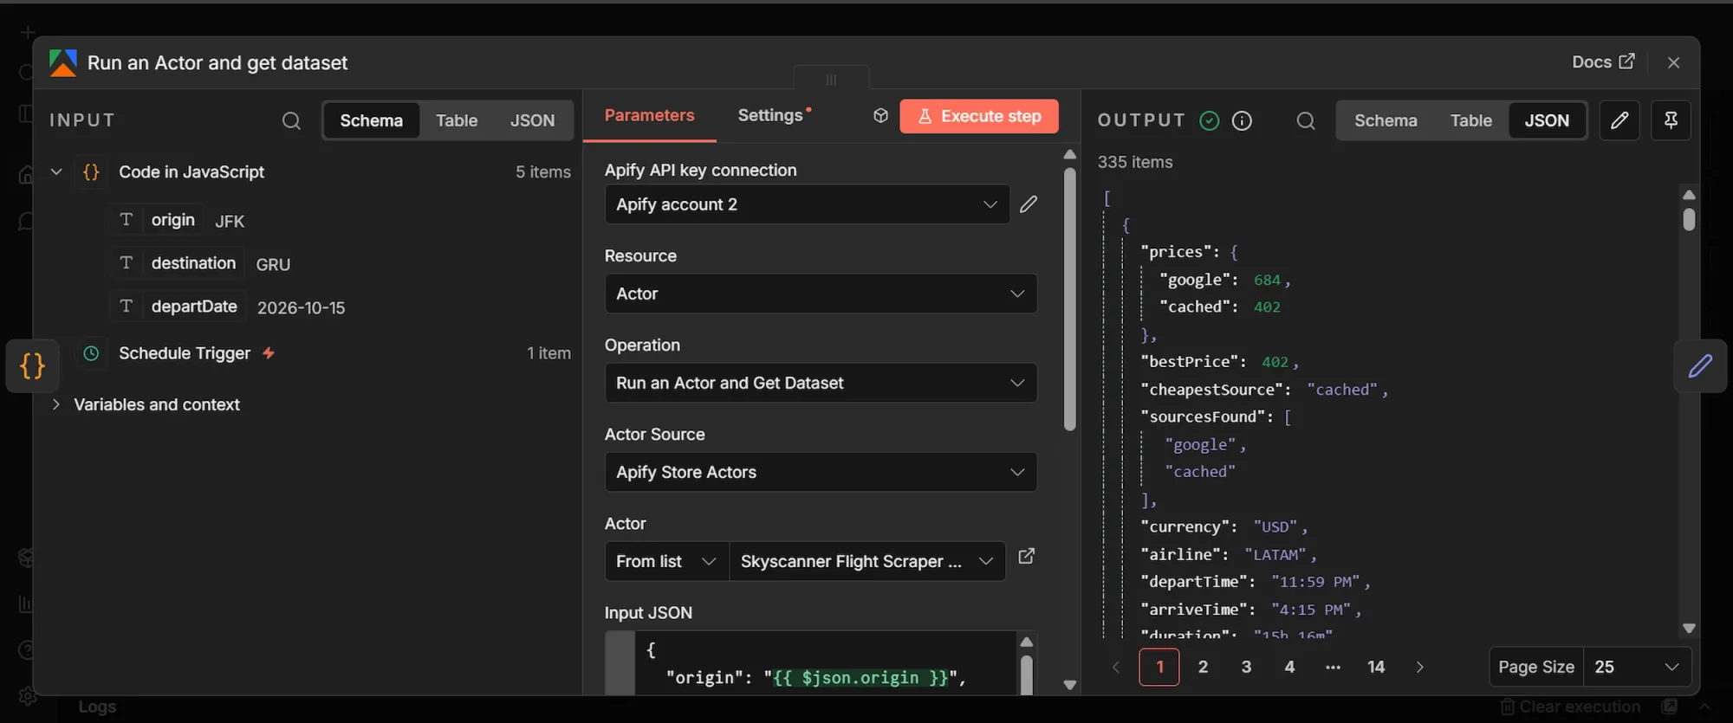The height and width of the screenshot is (723, 1733).
Task: Open the Actor Source dropdown
Action: [821, 472]
